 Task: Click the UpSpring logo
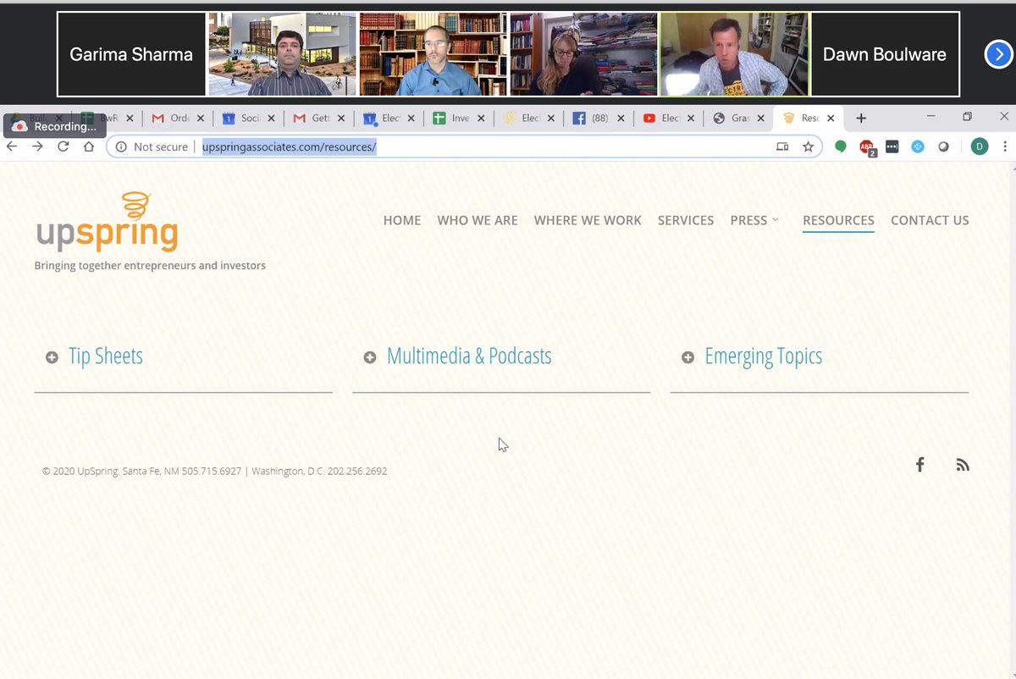[x=108, y=223]
